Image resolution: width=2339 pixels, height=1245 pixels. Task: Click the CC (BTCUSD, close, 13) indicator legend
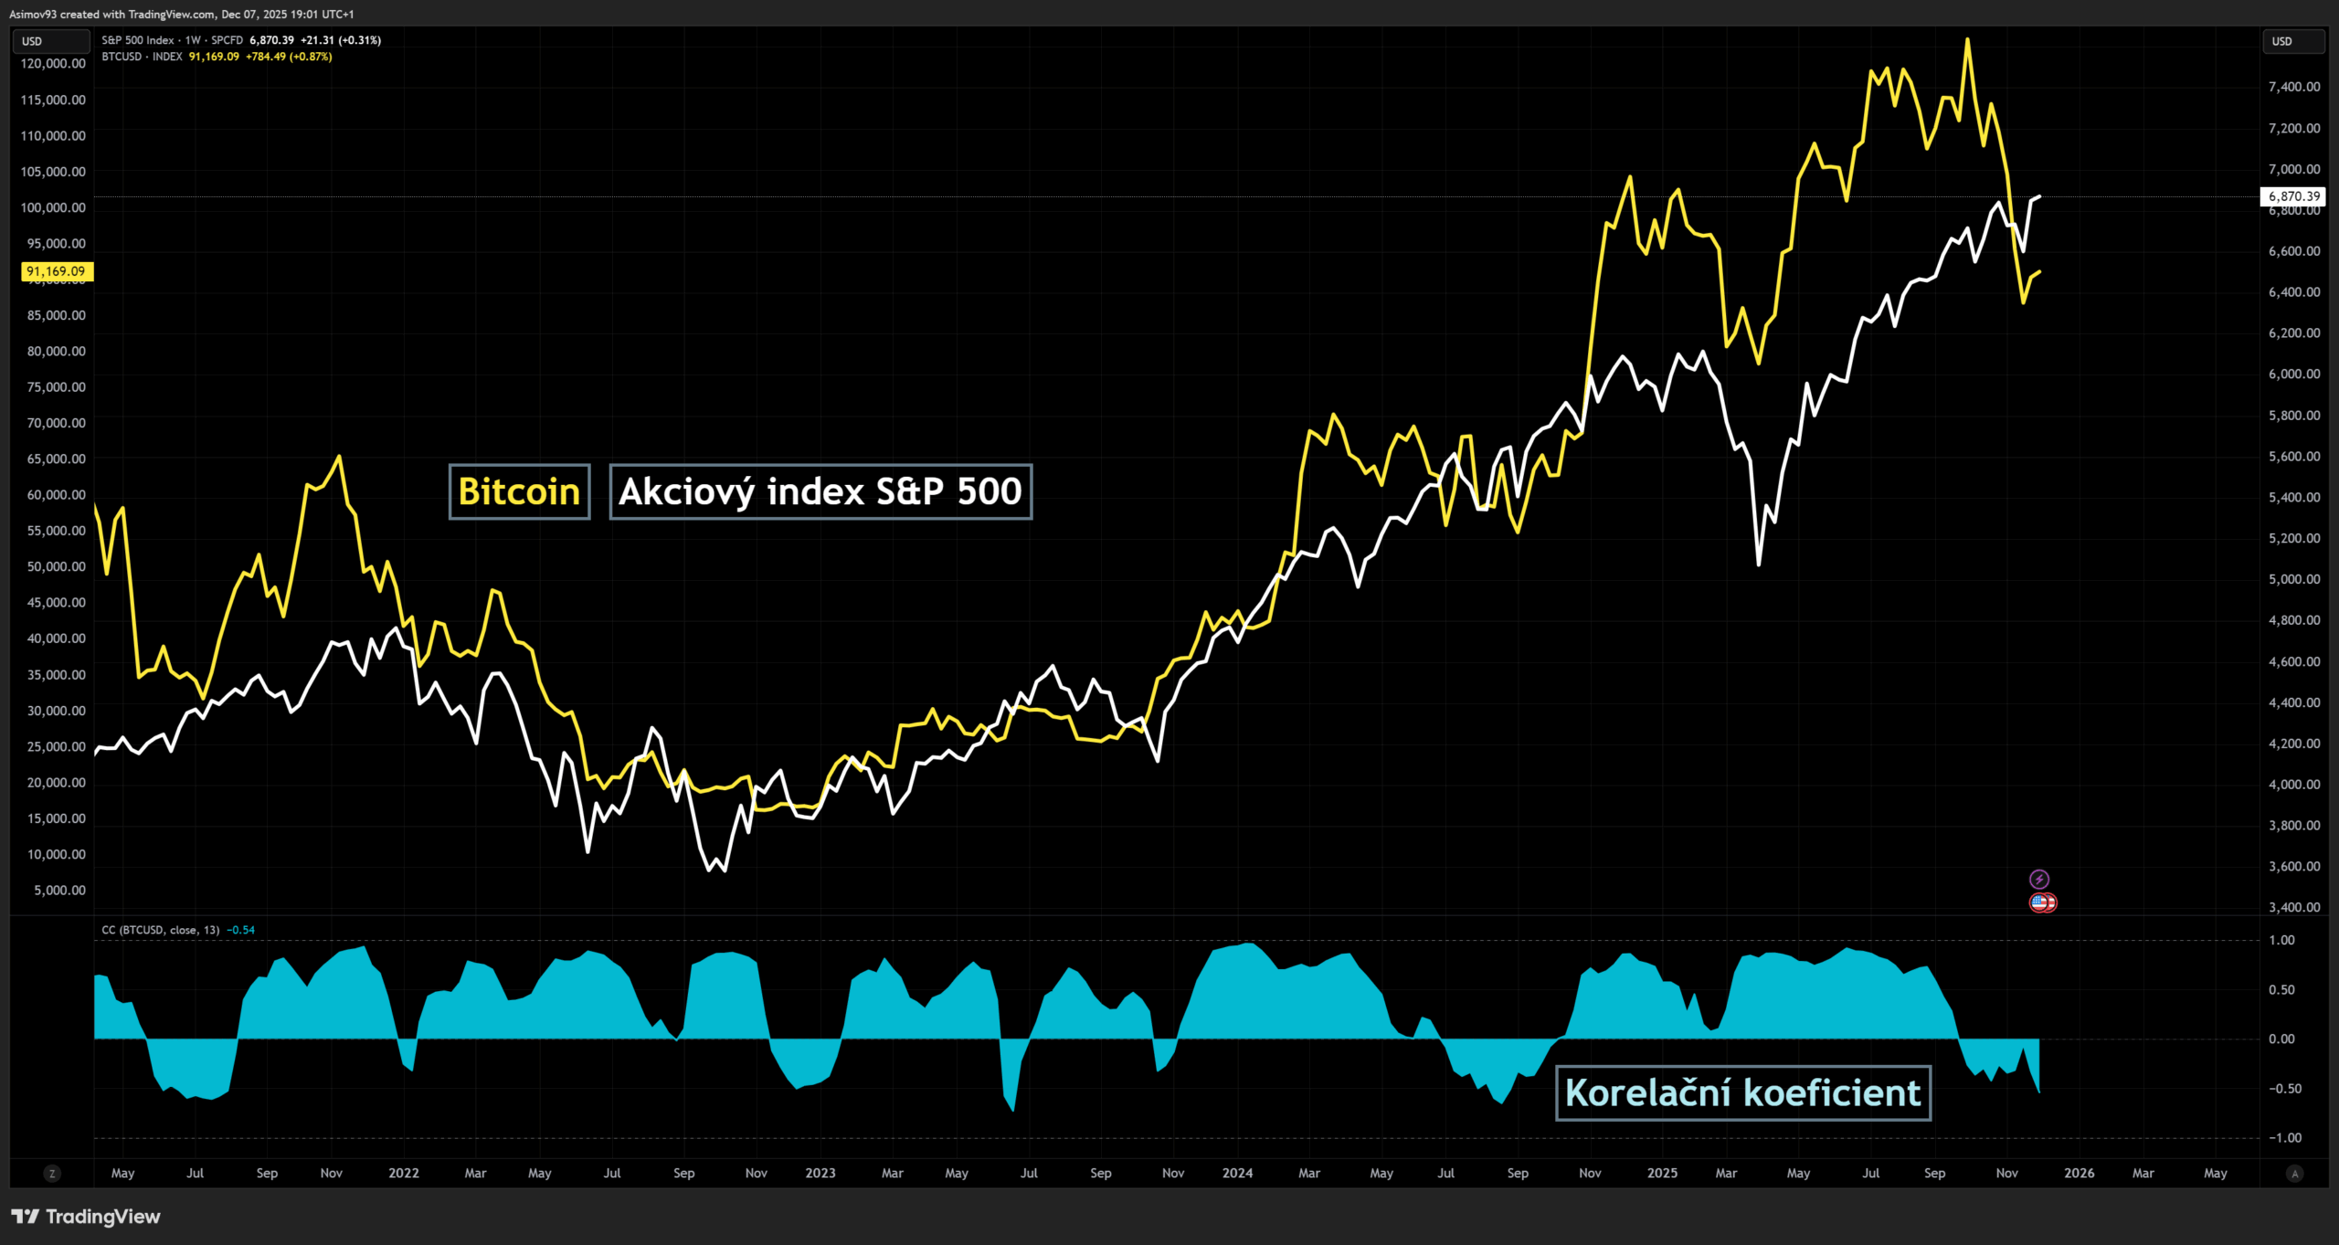coord(160,930)
